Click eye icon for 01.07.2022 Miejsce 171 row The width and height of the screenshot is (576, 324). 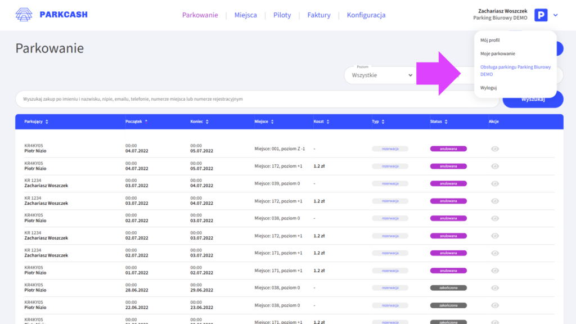point(495,271)
